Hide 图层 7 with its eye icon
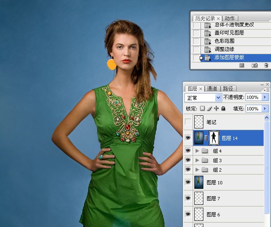This screenshot has height=227, width=271. click(x=188, y=198)
